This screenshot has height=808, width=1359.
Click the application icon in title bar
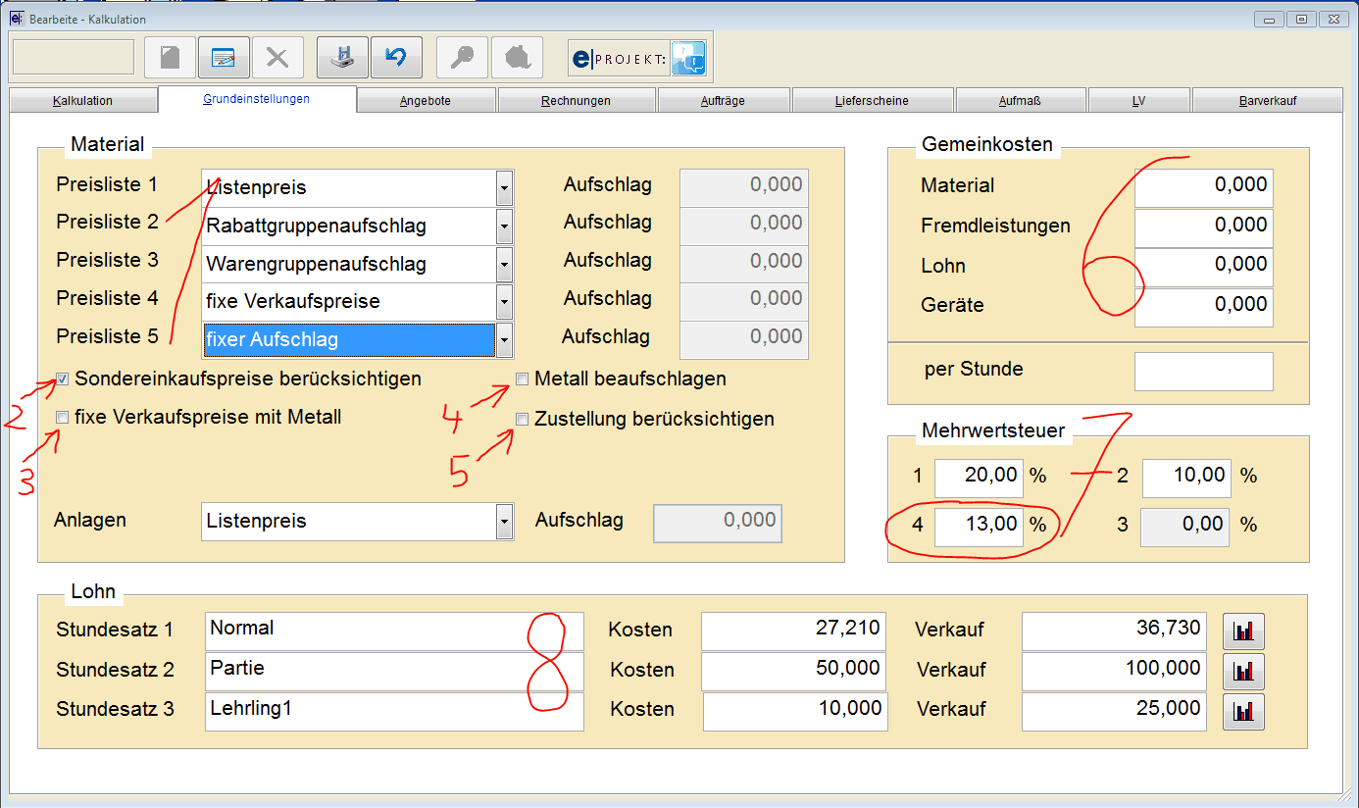point(16,18)
